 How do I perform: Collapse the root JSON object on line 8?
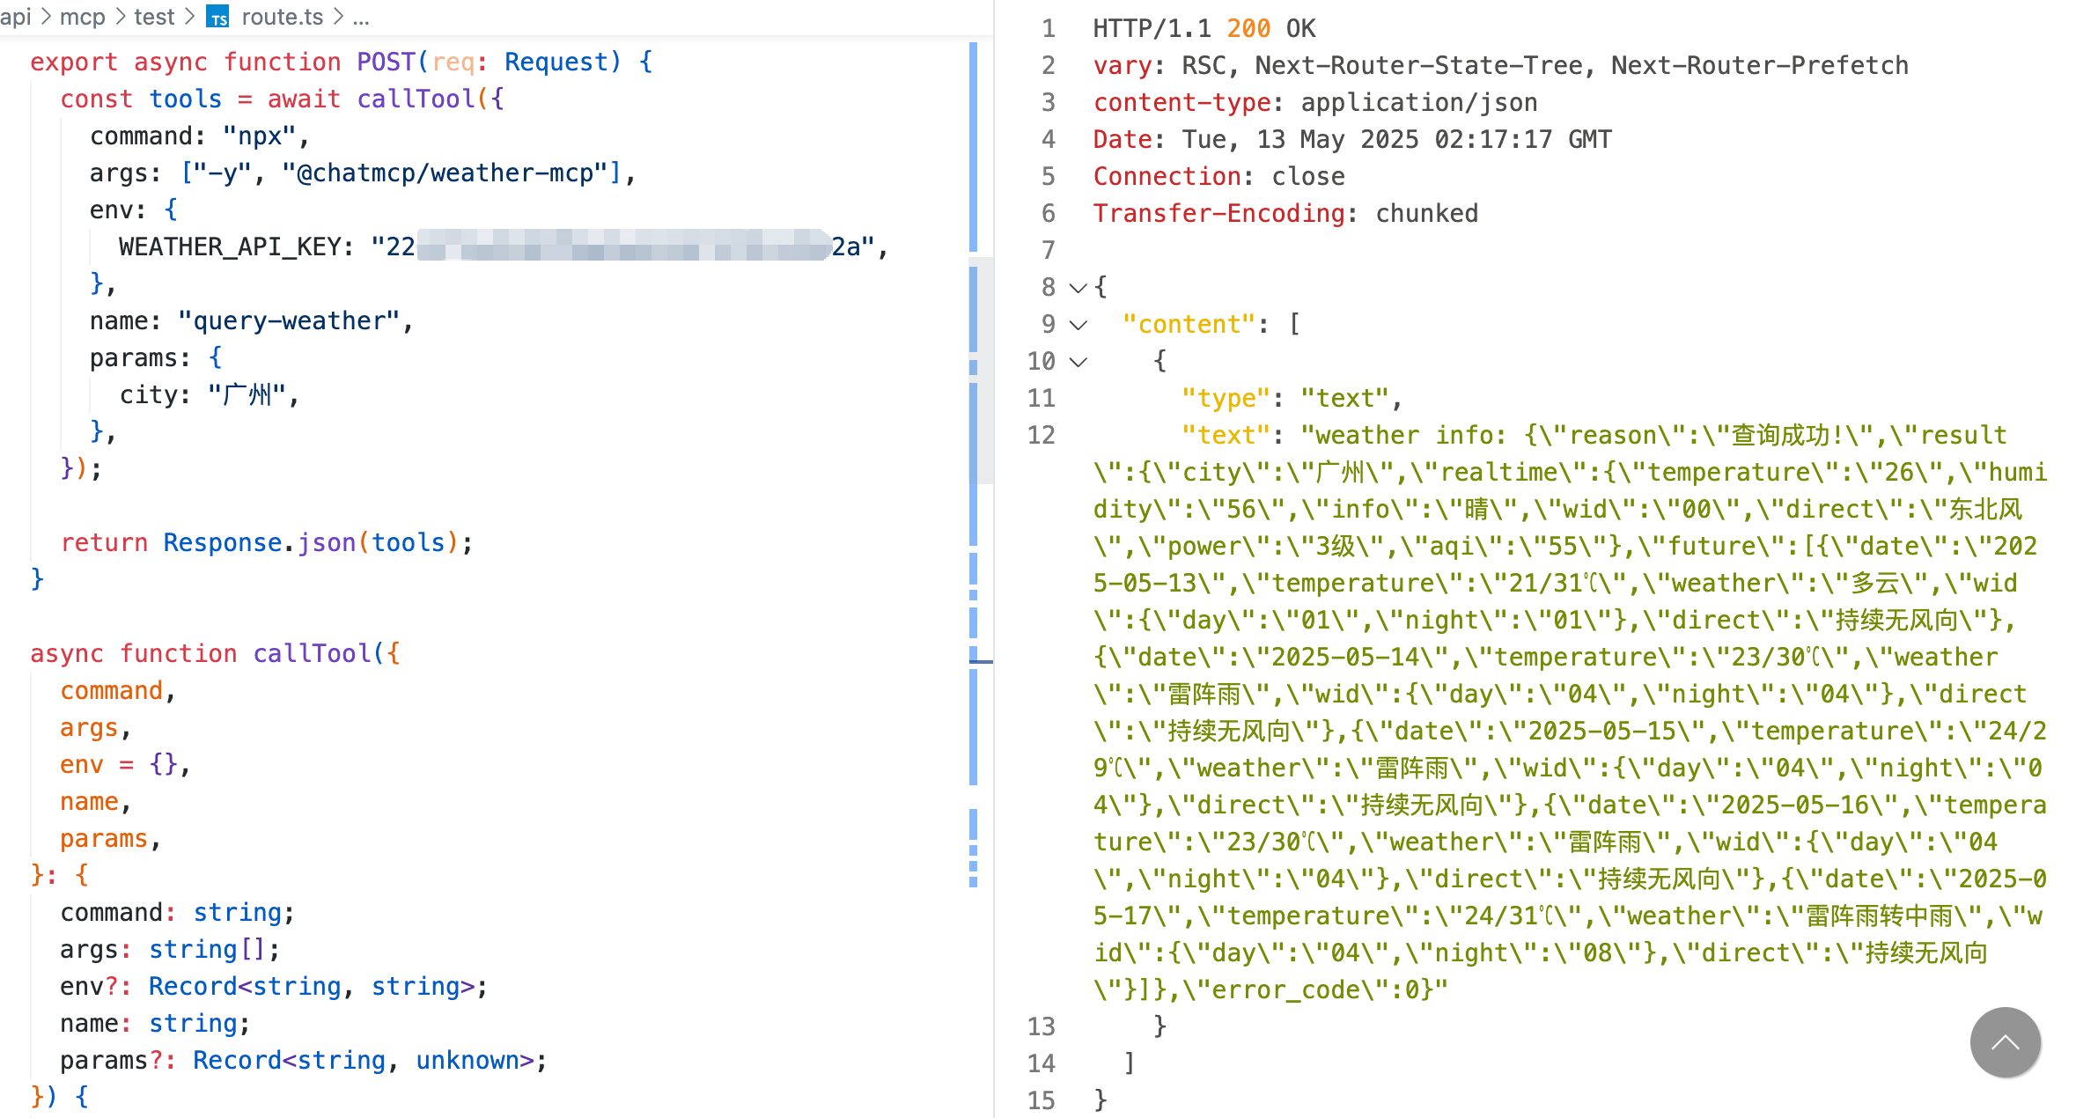pos(1078,288)
